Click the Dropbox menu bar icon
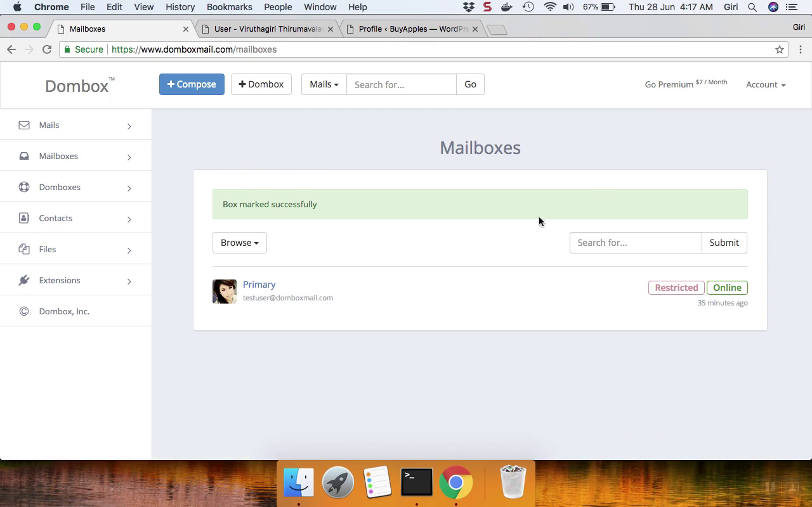 pyautogui.click(x=469, y=7)
